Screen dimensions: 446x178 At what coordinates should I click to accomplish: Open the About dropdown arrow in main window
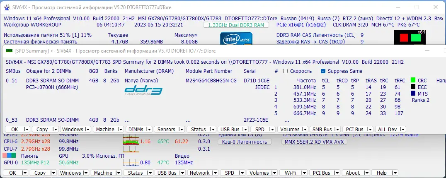[x=367, y=173]
